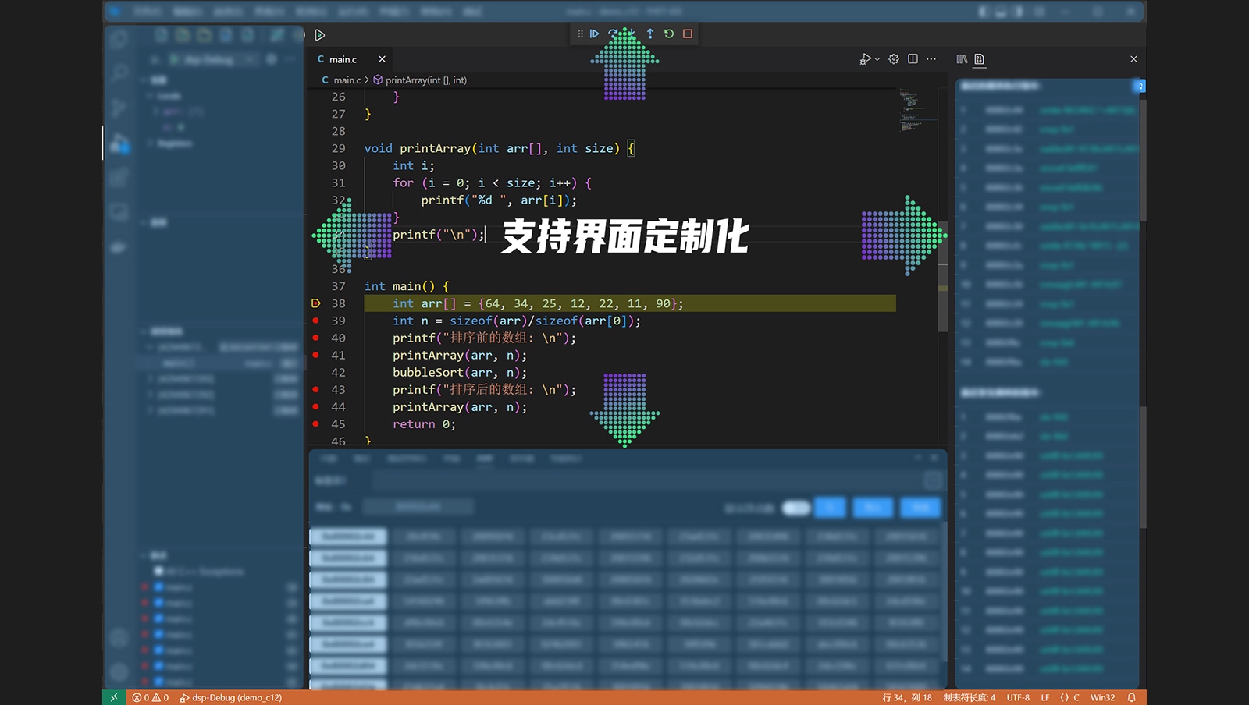
Task: Toggle the breakpoint at line 41
Action: pos(315,355)
